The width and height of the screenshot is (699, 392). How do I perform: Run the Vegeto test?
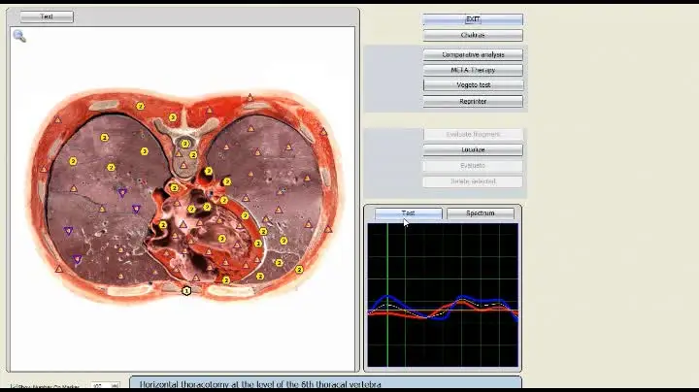[473, 85]
